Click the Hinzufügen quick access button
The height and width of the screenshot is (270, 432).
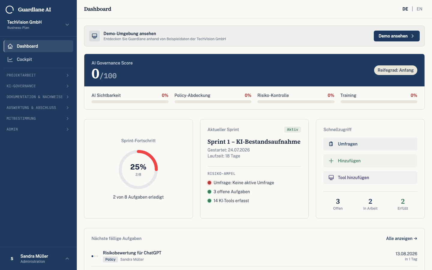point(370,161)
